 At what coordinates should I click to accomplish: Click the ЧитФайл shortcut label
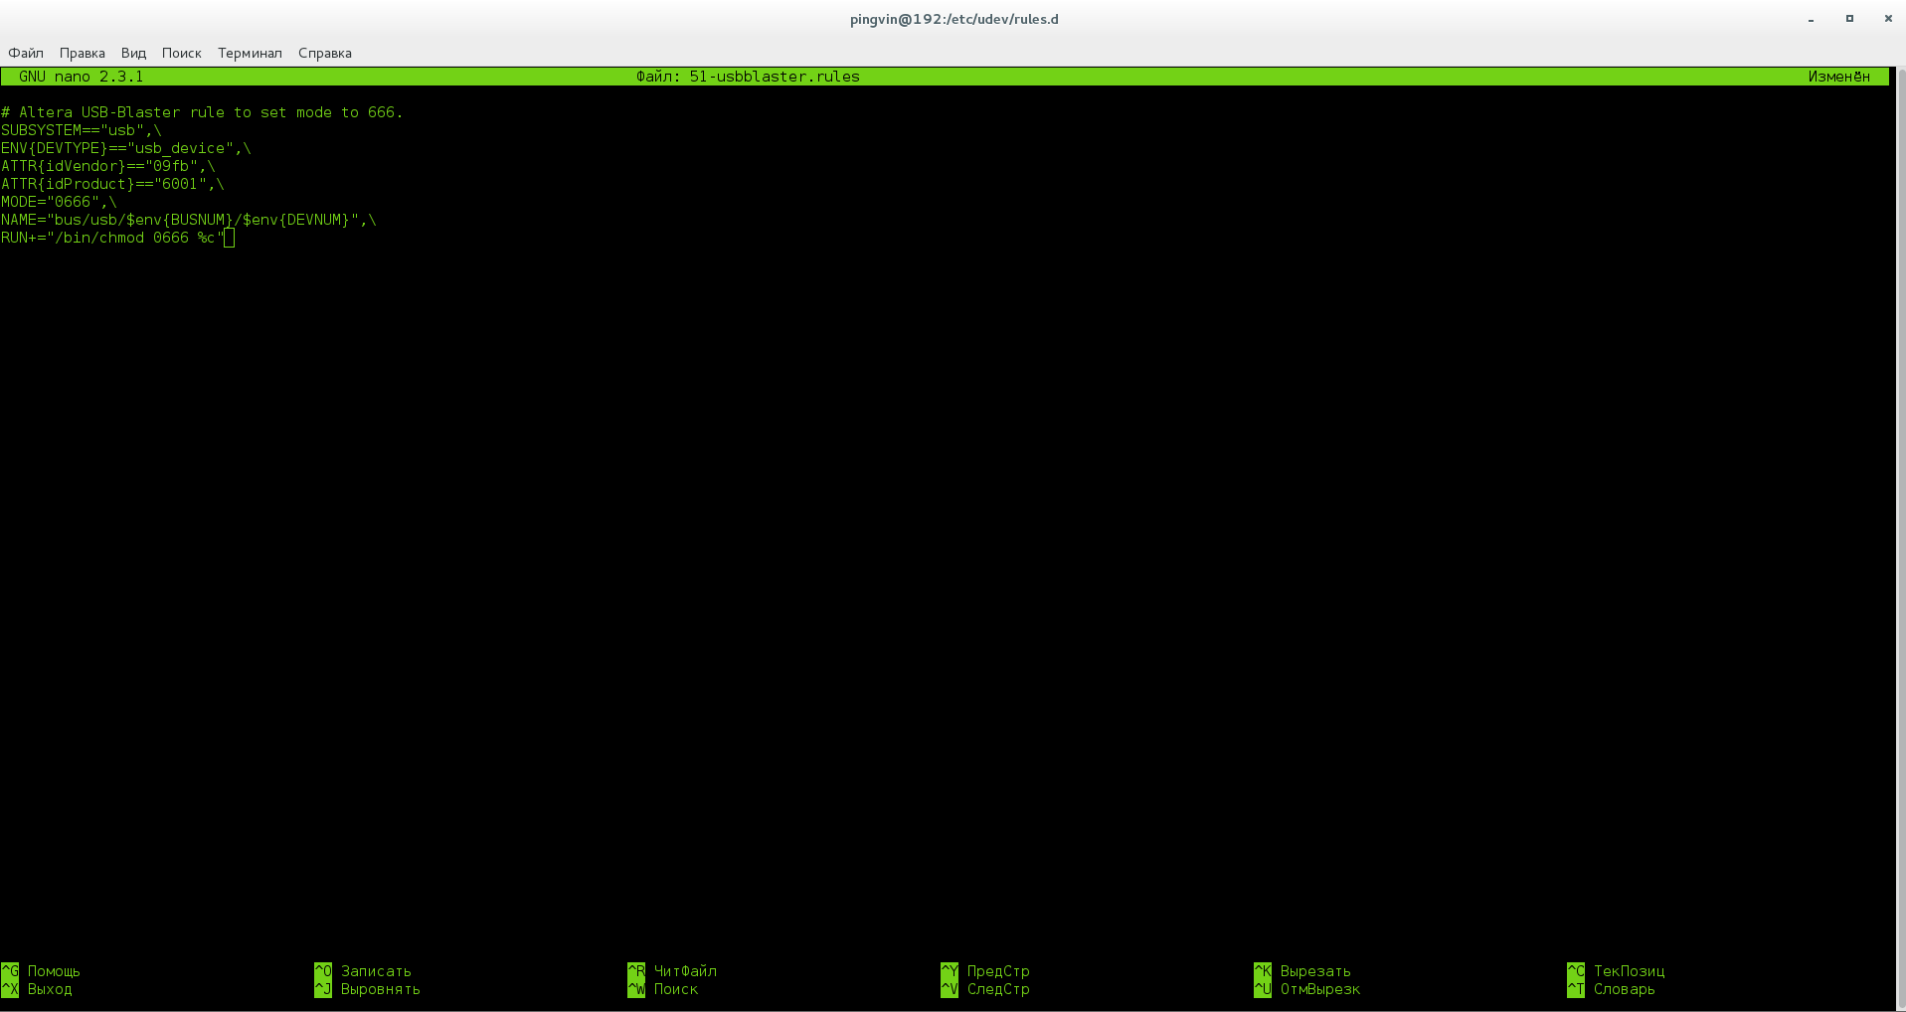pos(685,971)
